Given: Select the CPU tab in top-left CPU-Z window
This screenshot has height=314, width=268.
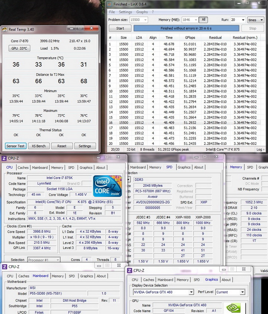Looking at the screenshot, I should (9, 167).
